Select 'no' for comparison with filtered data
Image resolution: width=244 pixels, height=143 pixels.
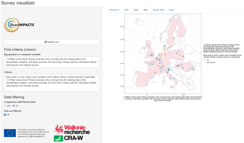[14, 106]
